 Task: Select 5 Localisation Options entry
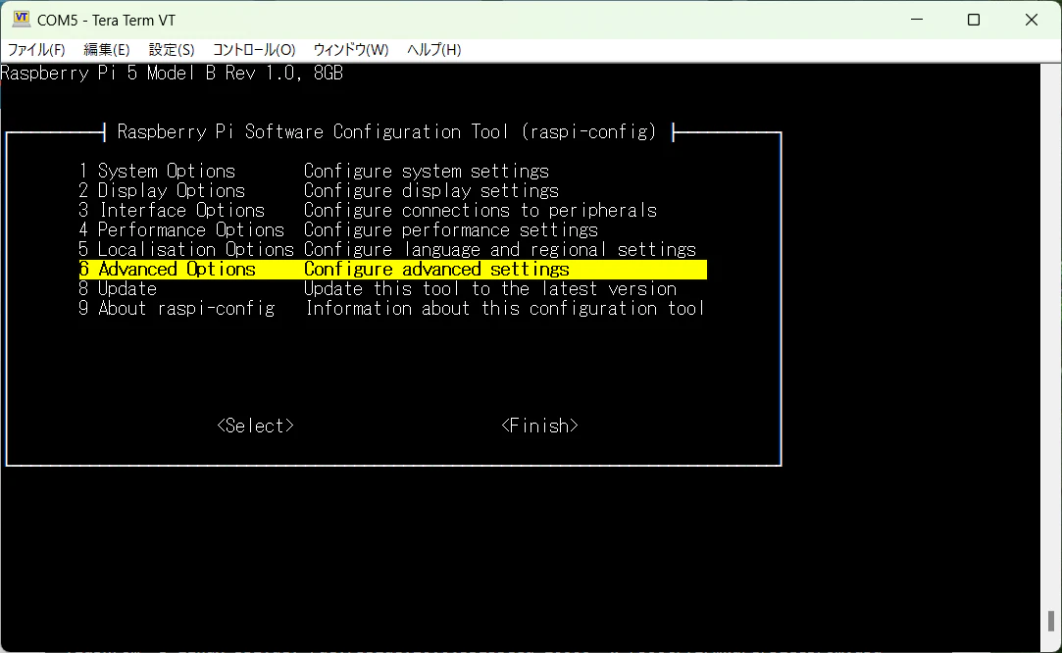coord(186,249)
